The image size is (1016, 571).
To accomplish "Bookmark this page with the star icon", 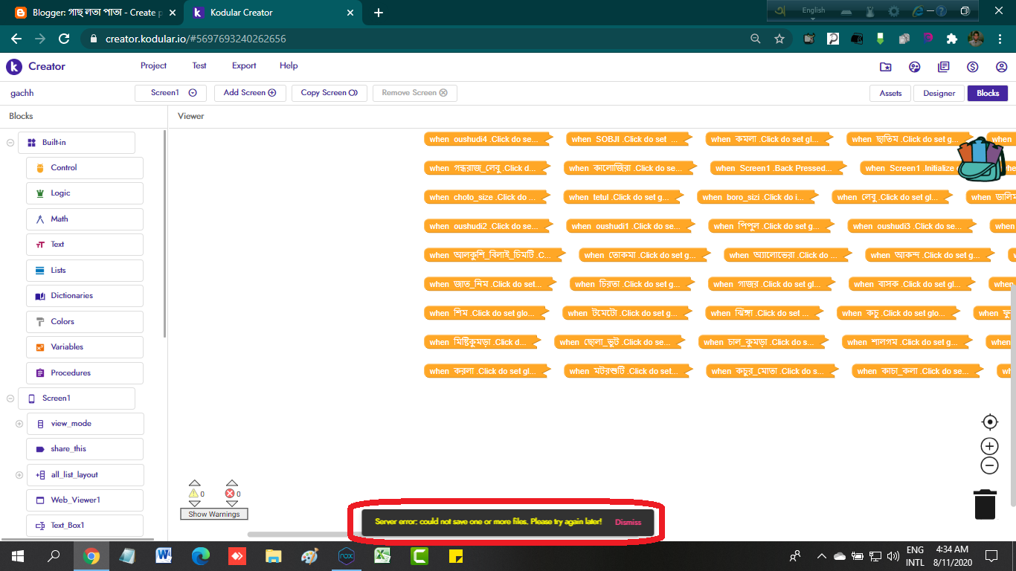I will point(779,39).
